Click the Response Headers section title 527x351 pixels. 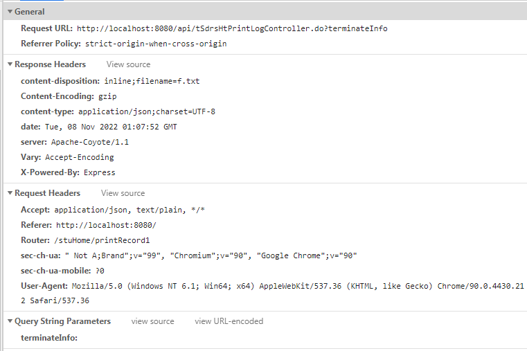tap(50, 64)
